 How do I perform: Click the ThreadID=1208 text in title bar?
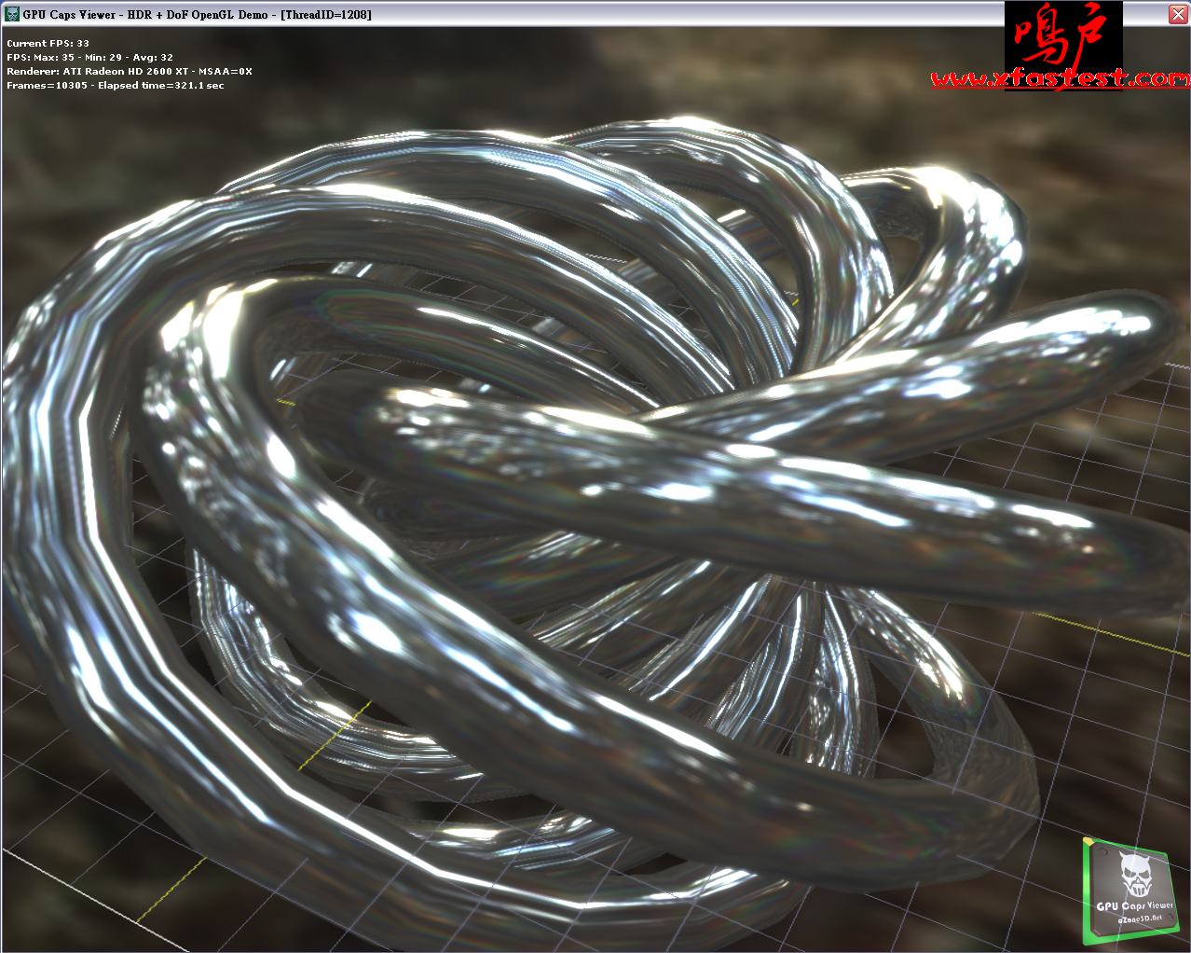pos(326,15)
